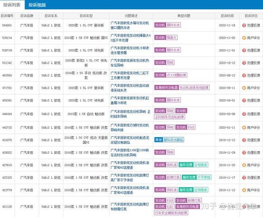Open complaint link 广汽丰田致炫发动机二缸不工作要求处理
Viewport: 263px width, 217px height.
point(130,75)
